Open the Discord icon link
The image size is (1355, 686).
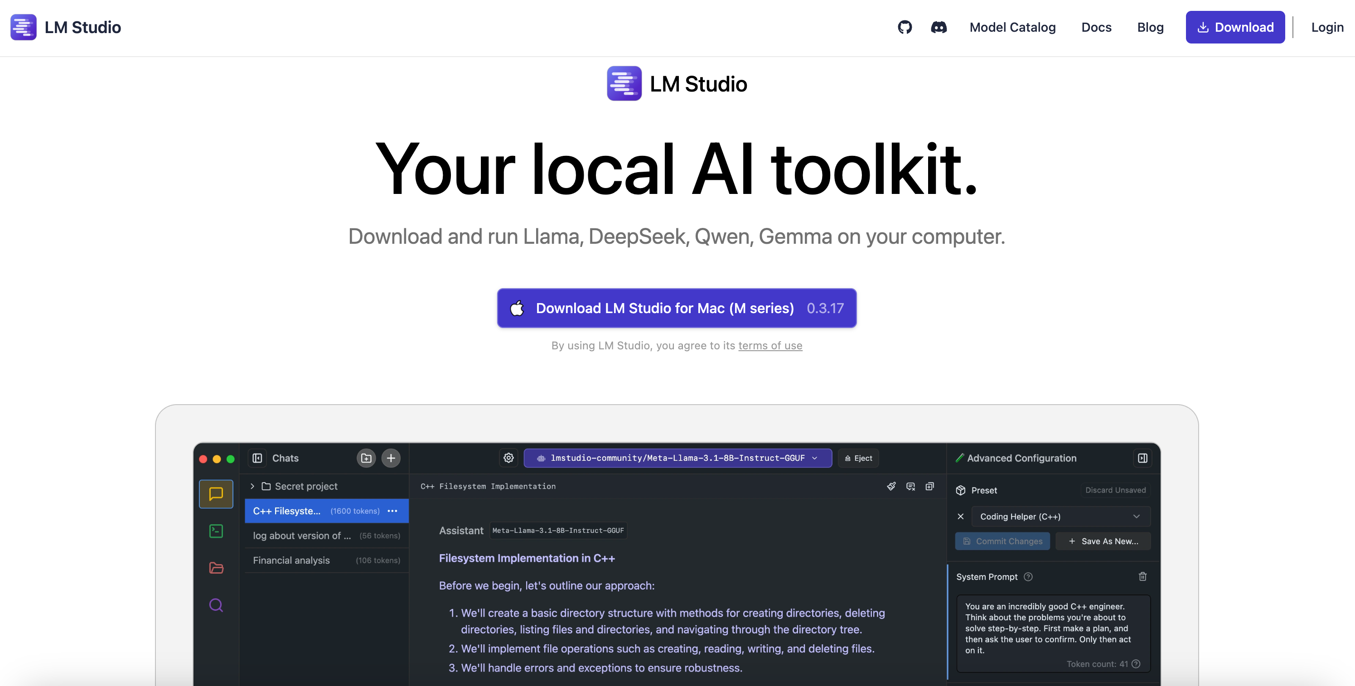pos(939,27)
